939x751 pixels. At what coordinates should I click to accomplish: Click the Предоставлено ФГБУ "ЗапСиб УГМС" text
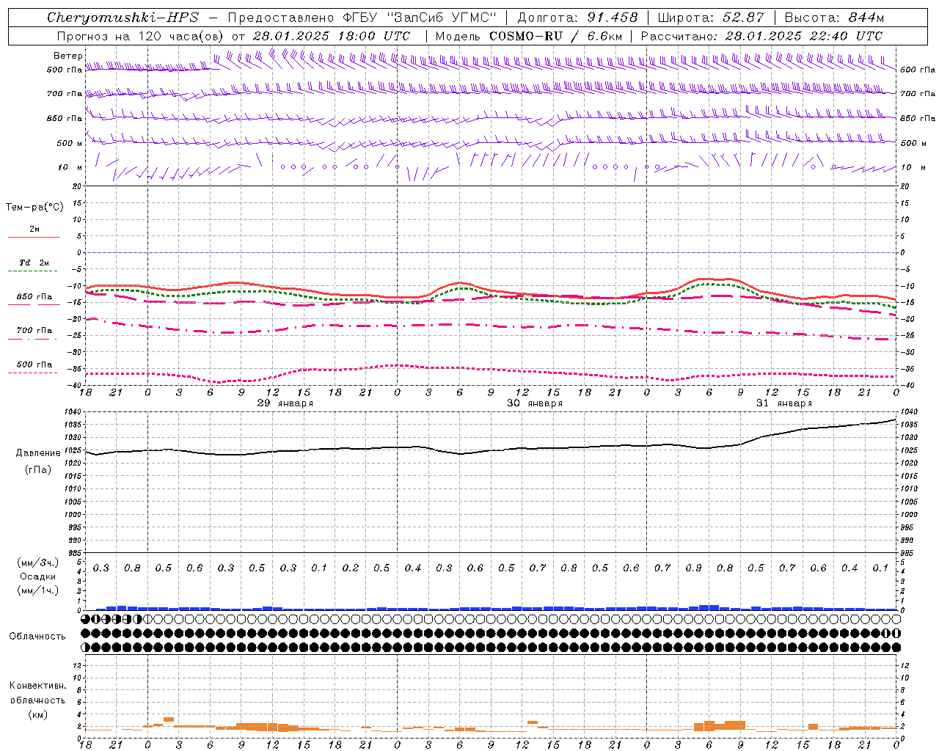362,18
